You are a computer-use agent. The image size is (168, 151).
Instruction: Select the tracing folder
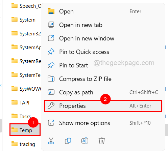[23, 144]
